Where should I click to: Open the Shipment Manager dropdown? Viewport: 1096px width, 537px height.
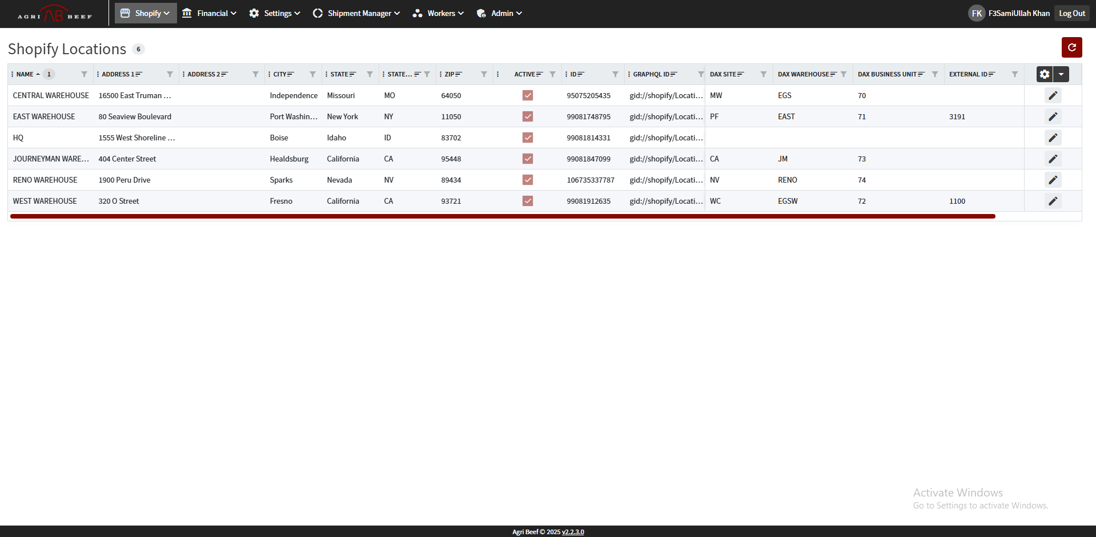[356, 13]
